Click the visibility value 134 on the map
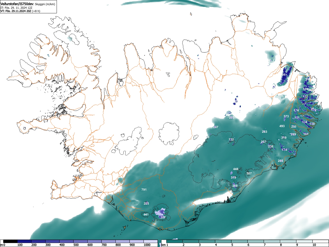The width and height of the screenshot is (329, 247). (305, 122)
